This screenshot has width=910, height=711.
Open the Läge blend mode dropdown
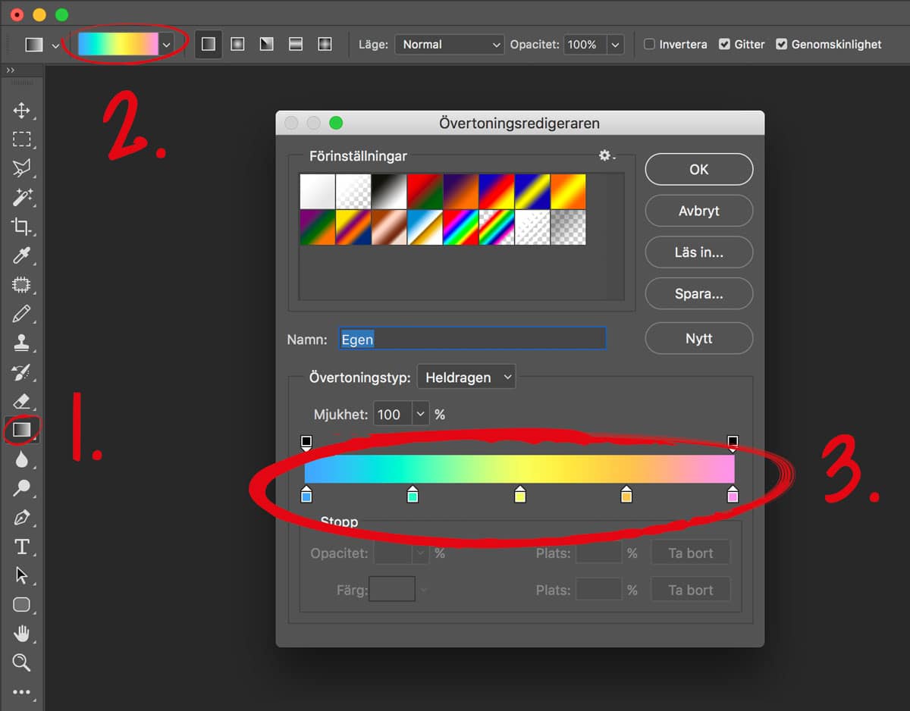click(x=449, y=45)
